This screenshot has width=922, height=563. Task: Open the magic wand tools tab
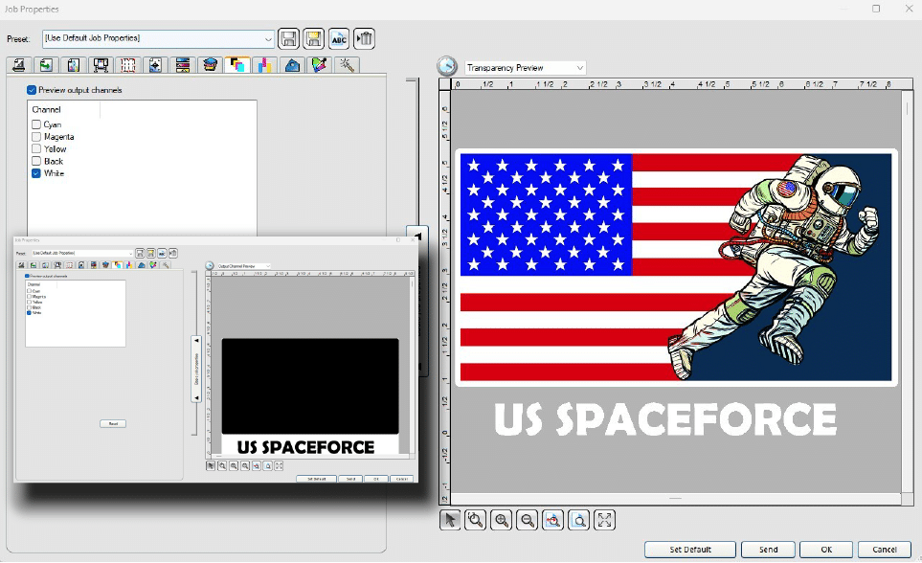(347, 65)
